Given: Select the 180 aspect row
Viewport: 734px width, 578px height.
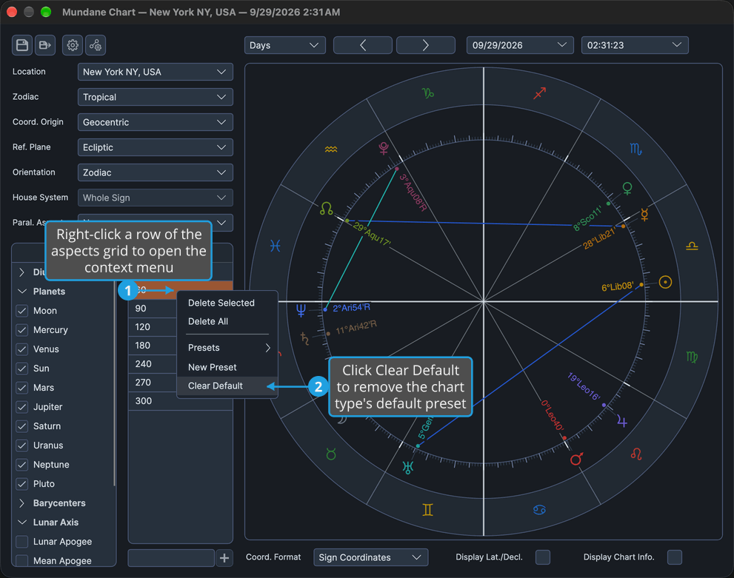Looking at the screenshot, I should click(x=153, y=346).
